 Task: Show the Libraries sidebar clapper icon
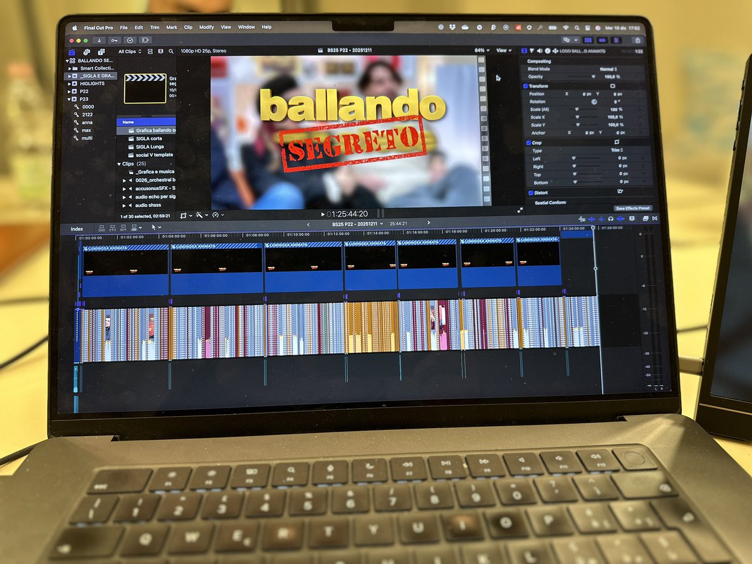(x=71, y=51)
